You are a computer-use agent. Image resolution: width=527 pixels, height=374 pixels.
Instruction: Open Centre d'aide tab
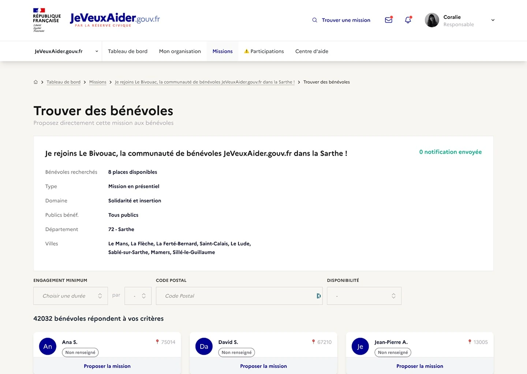tap(312, 51)
